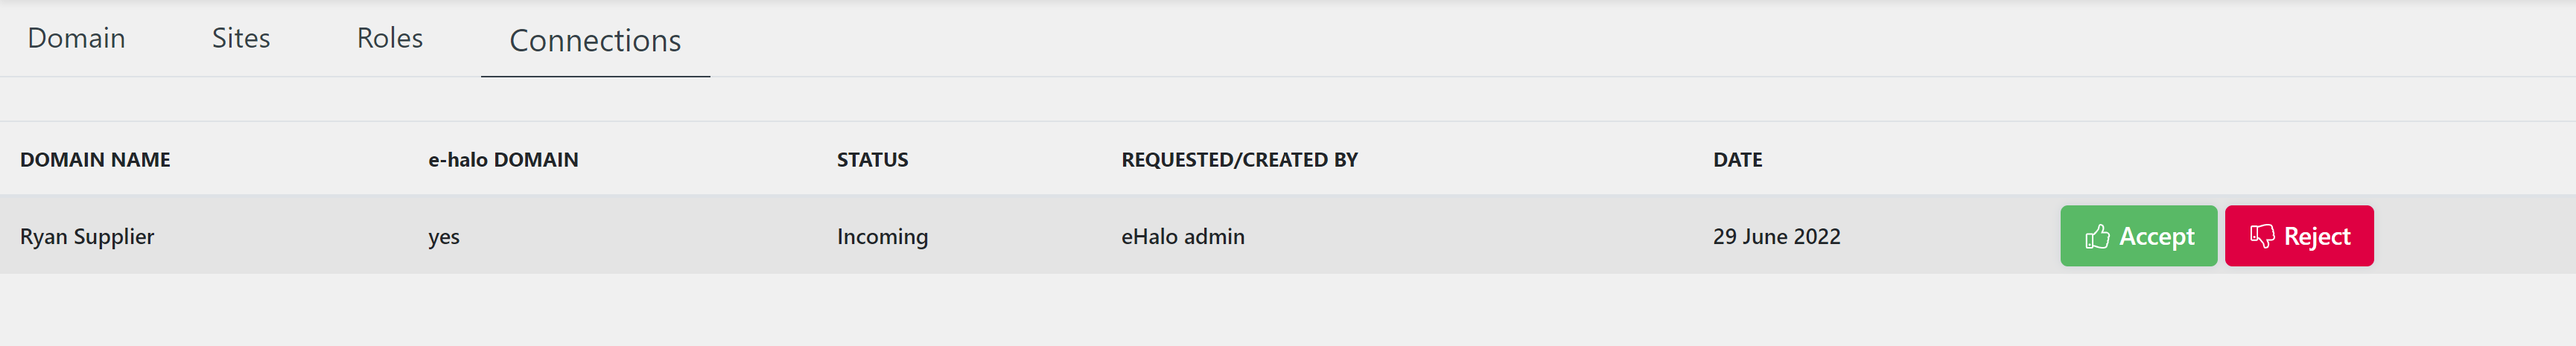The image size is (2576, 346).
Task: Click the STATUS column header
Action: click(872, 160)
